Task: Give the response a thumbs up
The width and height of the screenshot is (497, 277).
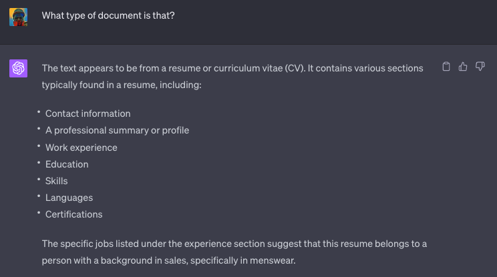Action: tap(463, 67)
